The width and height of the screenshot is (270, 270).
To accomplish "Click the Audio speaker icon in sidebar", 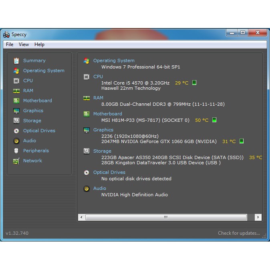I will pyautogui.click(x=16, y=141).
